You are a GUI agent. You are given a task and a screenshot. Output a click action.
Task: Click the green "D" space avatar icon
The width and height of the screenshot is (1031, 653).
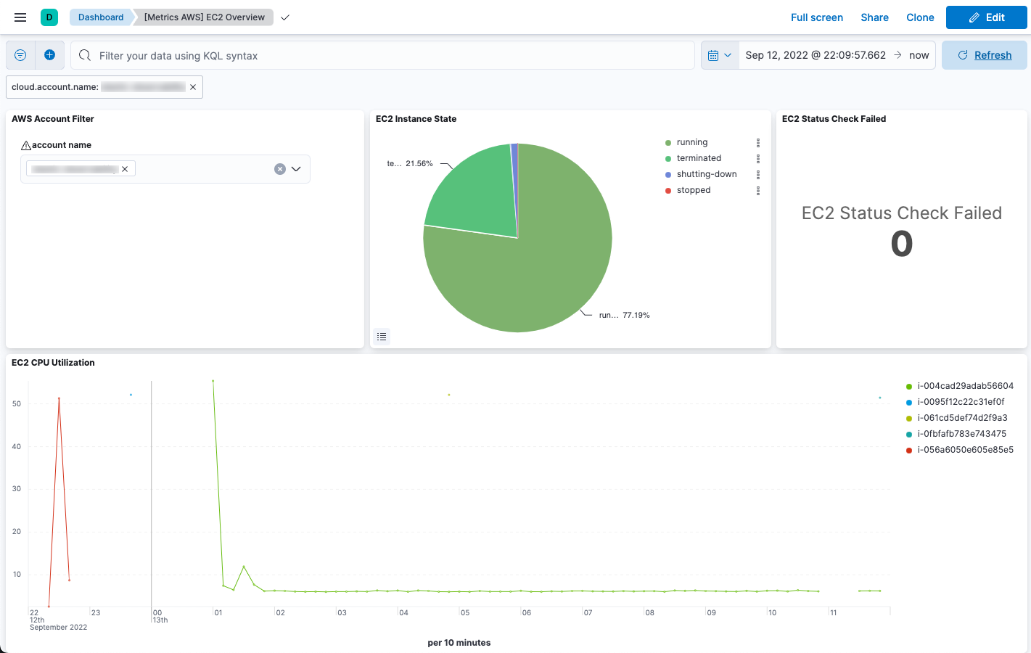[48, 17]
